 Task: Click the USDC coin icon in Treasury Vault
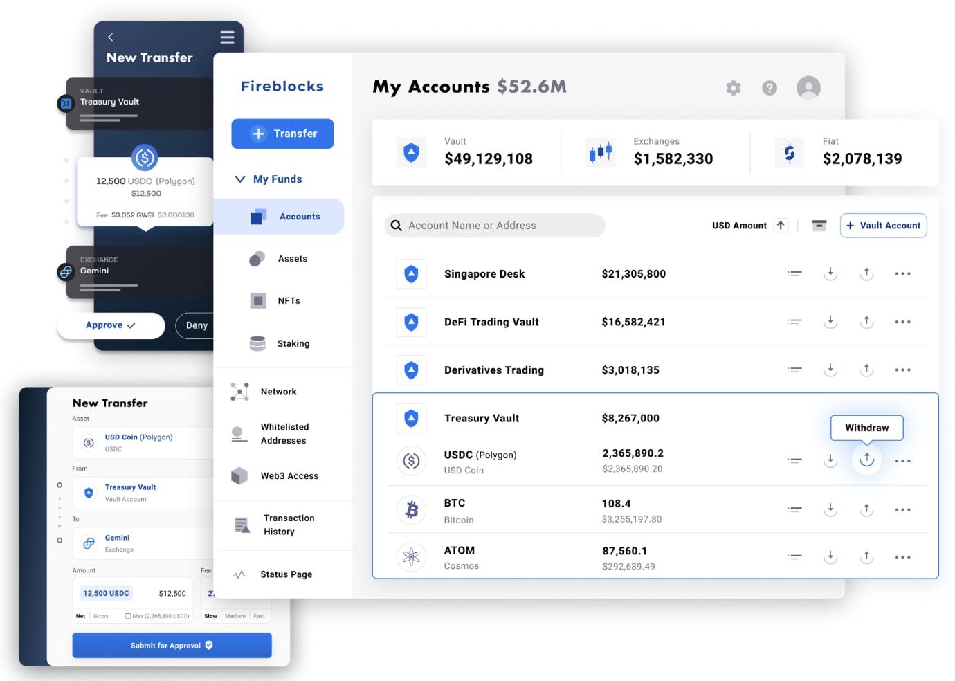click(411, 461)
